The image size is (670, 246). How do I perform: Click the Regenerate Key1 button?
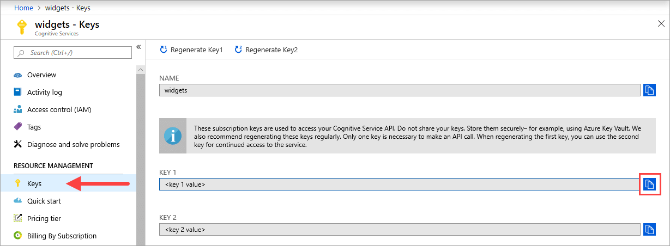click(x=191, y=50)
